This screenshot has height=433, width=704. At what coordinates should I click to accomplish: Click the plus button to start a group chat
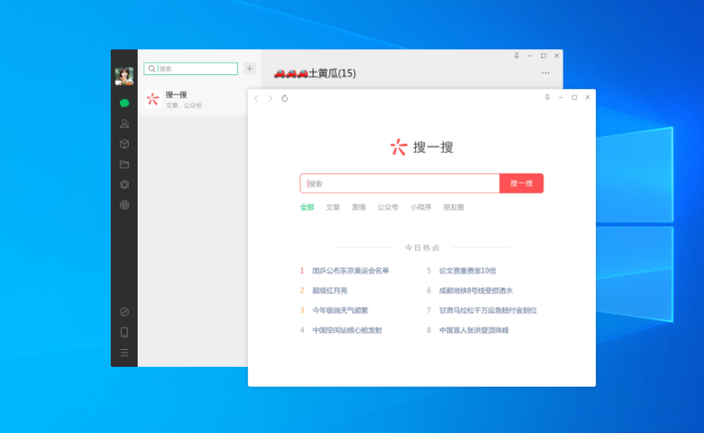(x=250, y=69)
